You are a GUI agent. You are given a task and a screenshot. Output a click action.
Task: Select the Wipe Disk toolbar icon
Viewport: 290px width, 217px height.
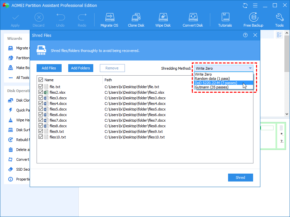[163, 17]
